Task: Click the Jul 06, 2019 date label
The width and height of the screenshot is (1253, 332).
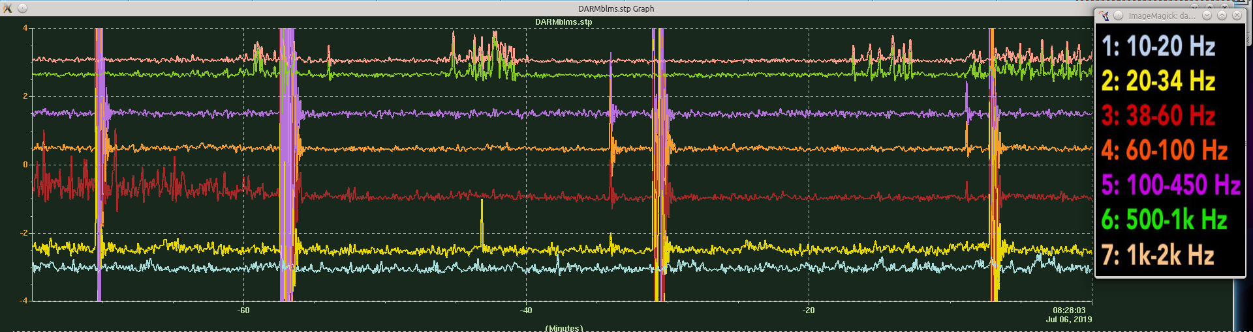Action: (1069, 320)
